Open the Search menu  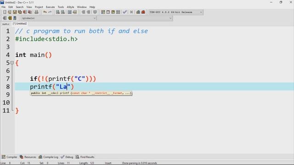19,7
